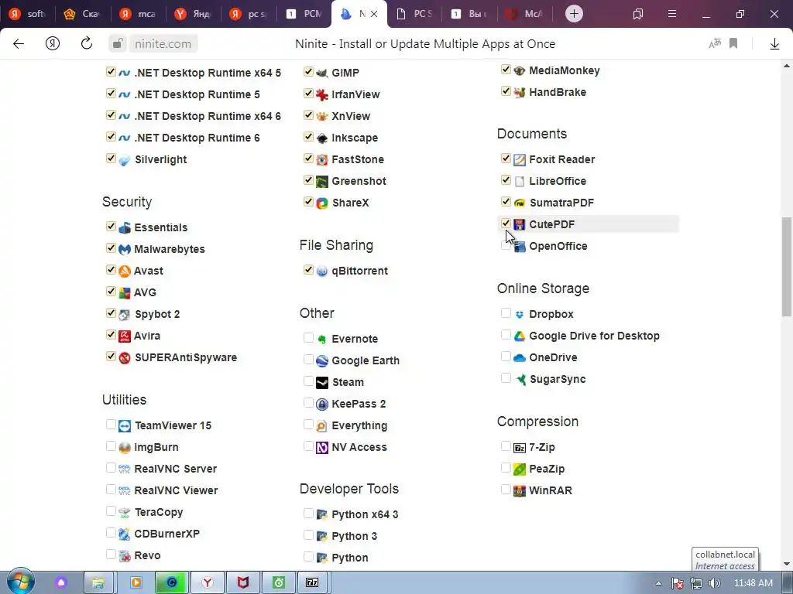
Task: Check the ImgBurn checkbox
Action: [111, 446]
